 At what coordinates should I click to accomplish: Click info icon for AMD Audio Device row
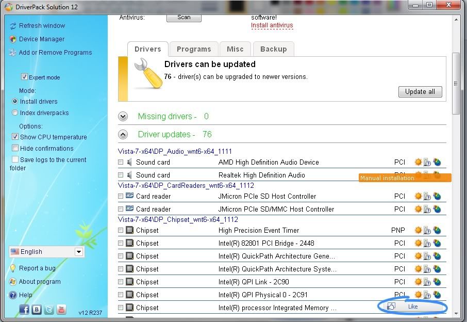point(427,162)
